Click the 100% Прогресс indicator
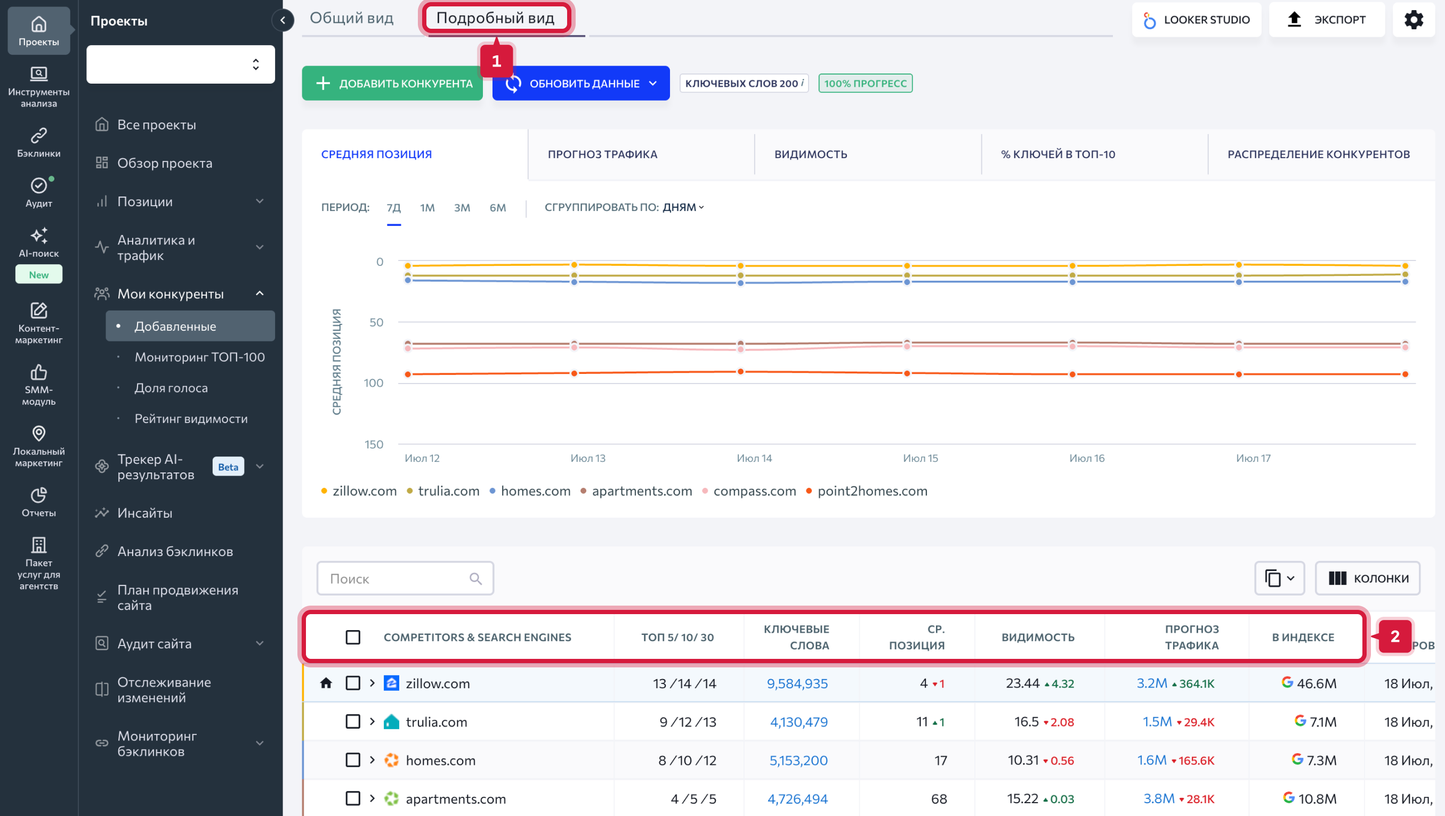Screen dimensions: 1445x816 pos(865,83)
